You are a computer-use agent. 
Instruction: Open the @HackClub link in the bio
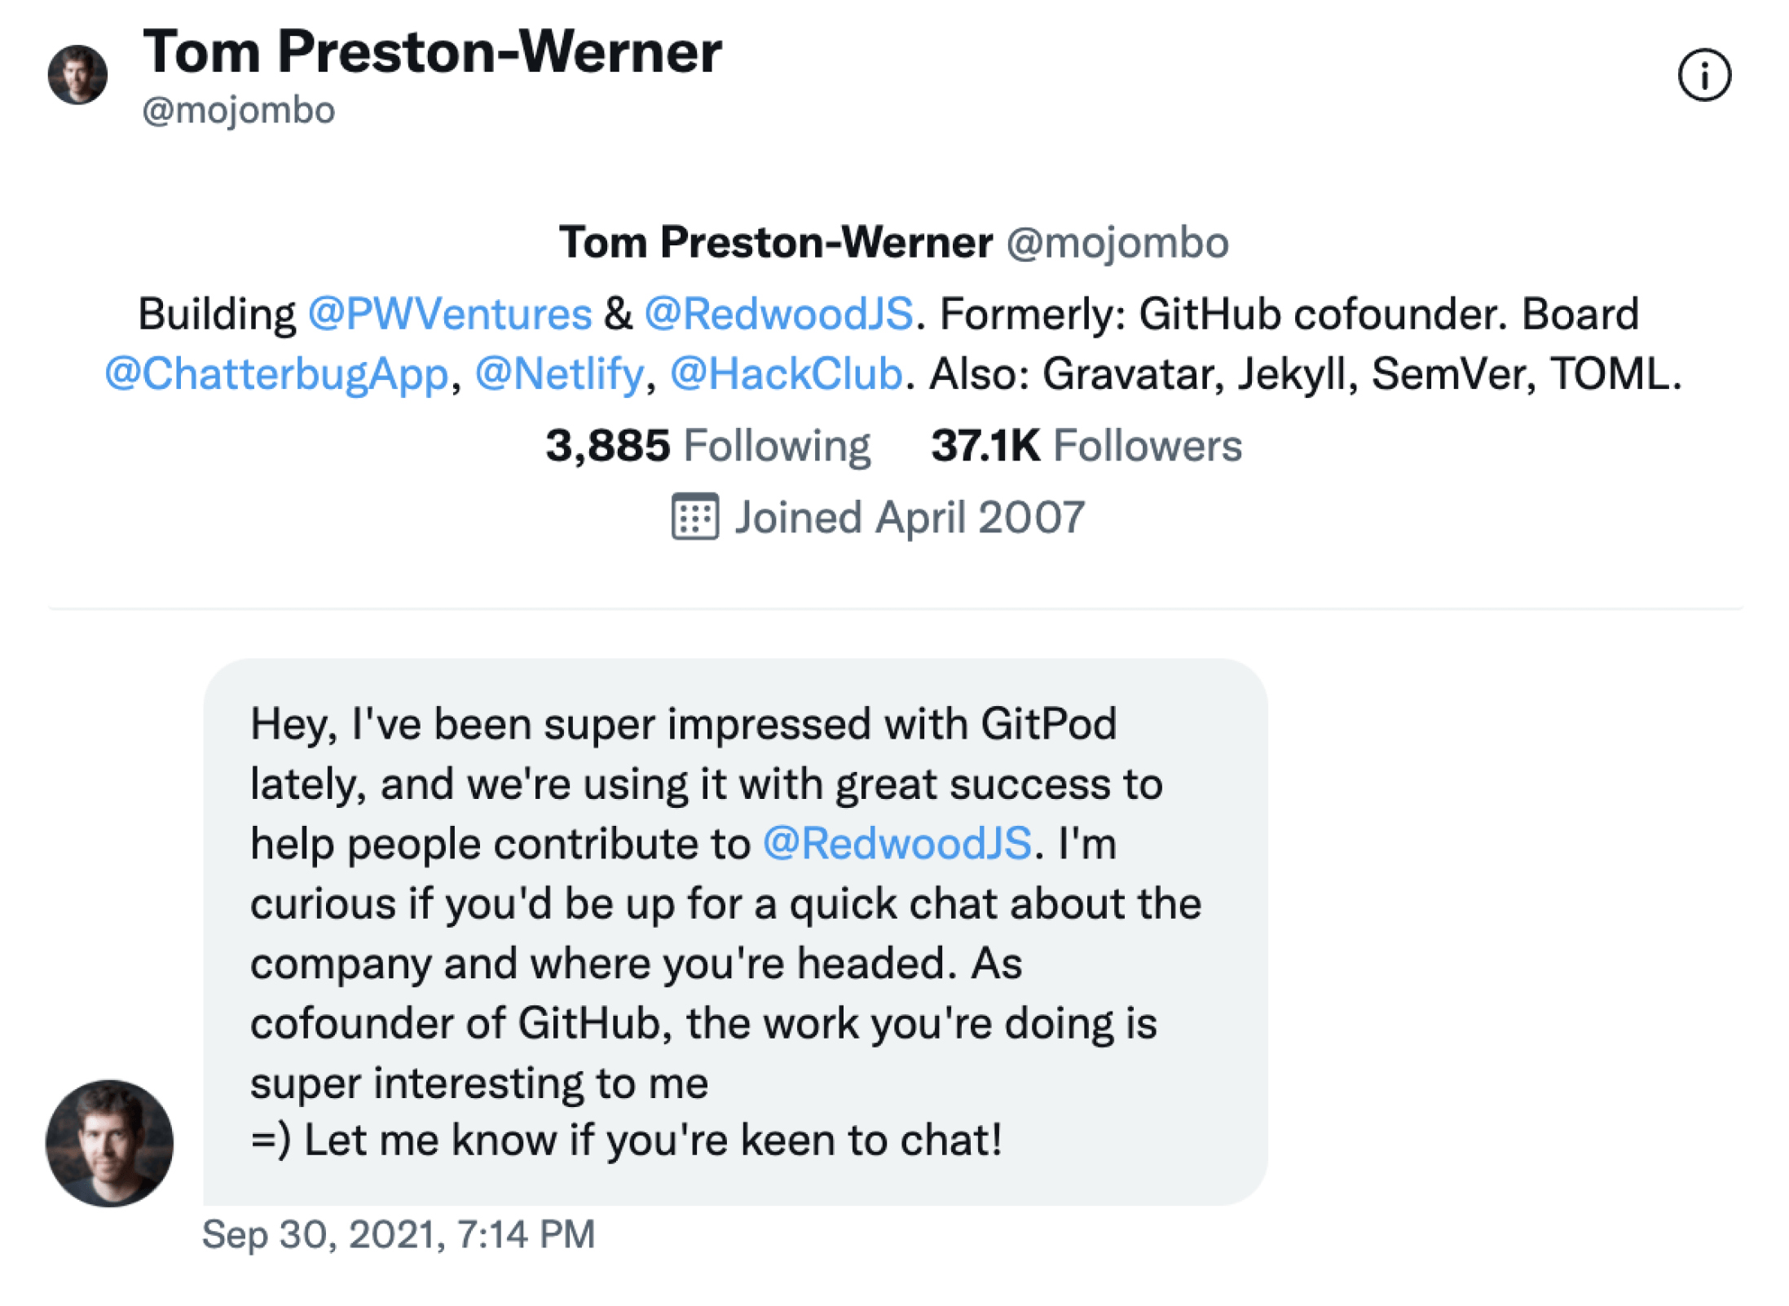[x=785, y=374]
